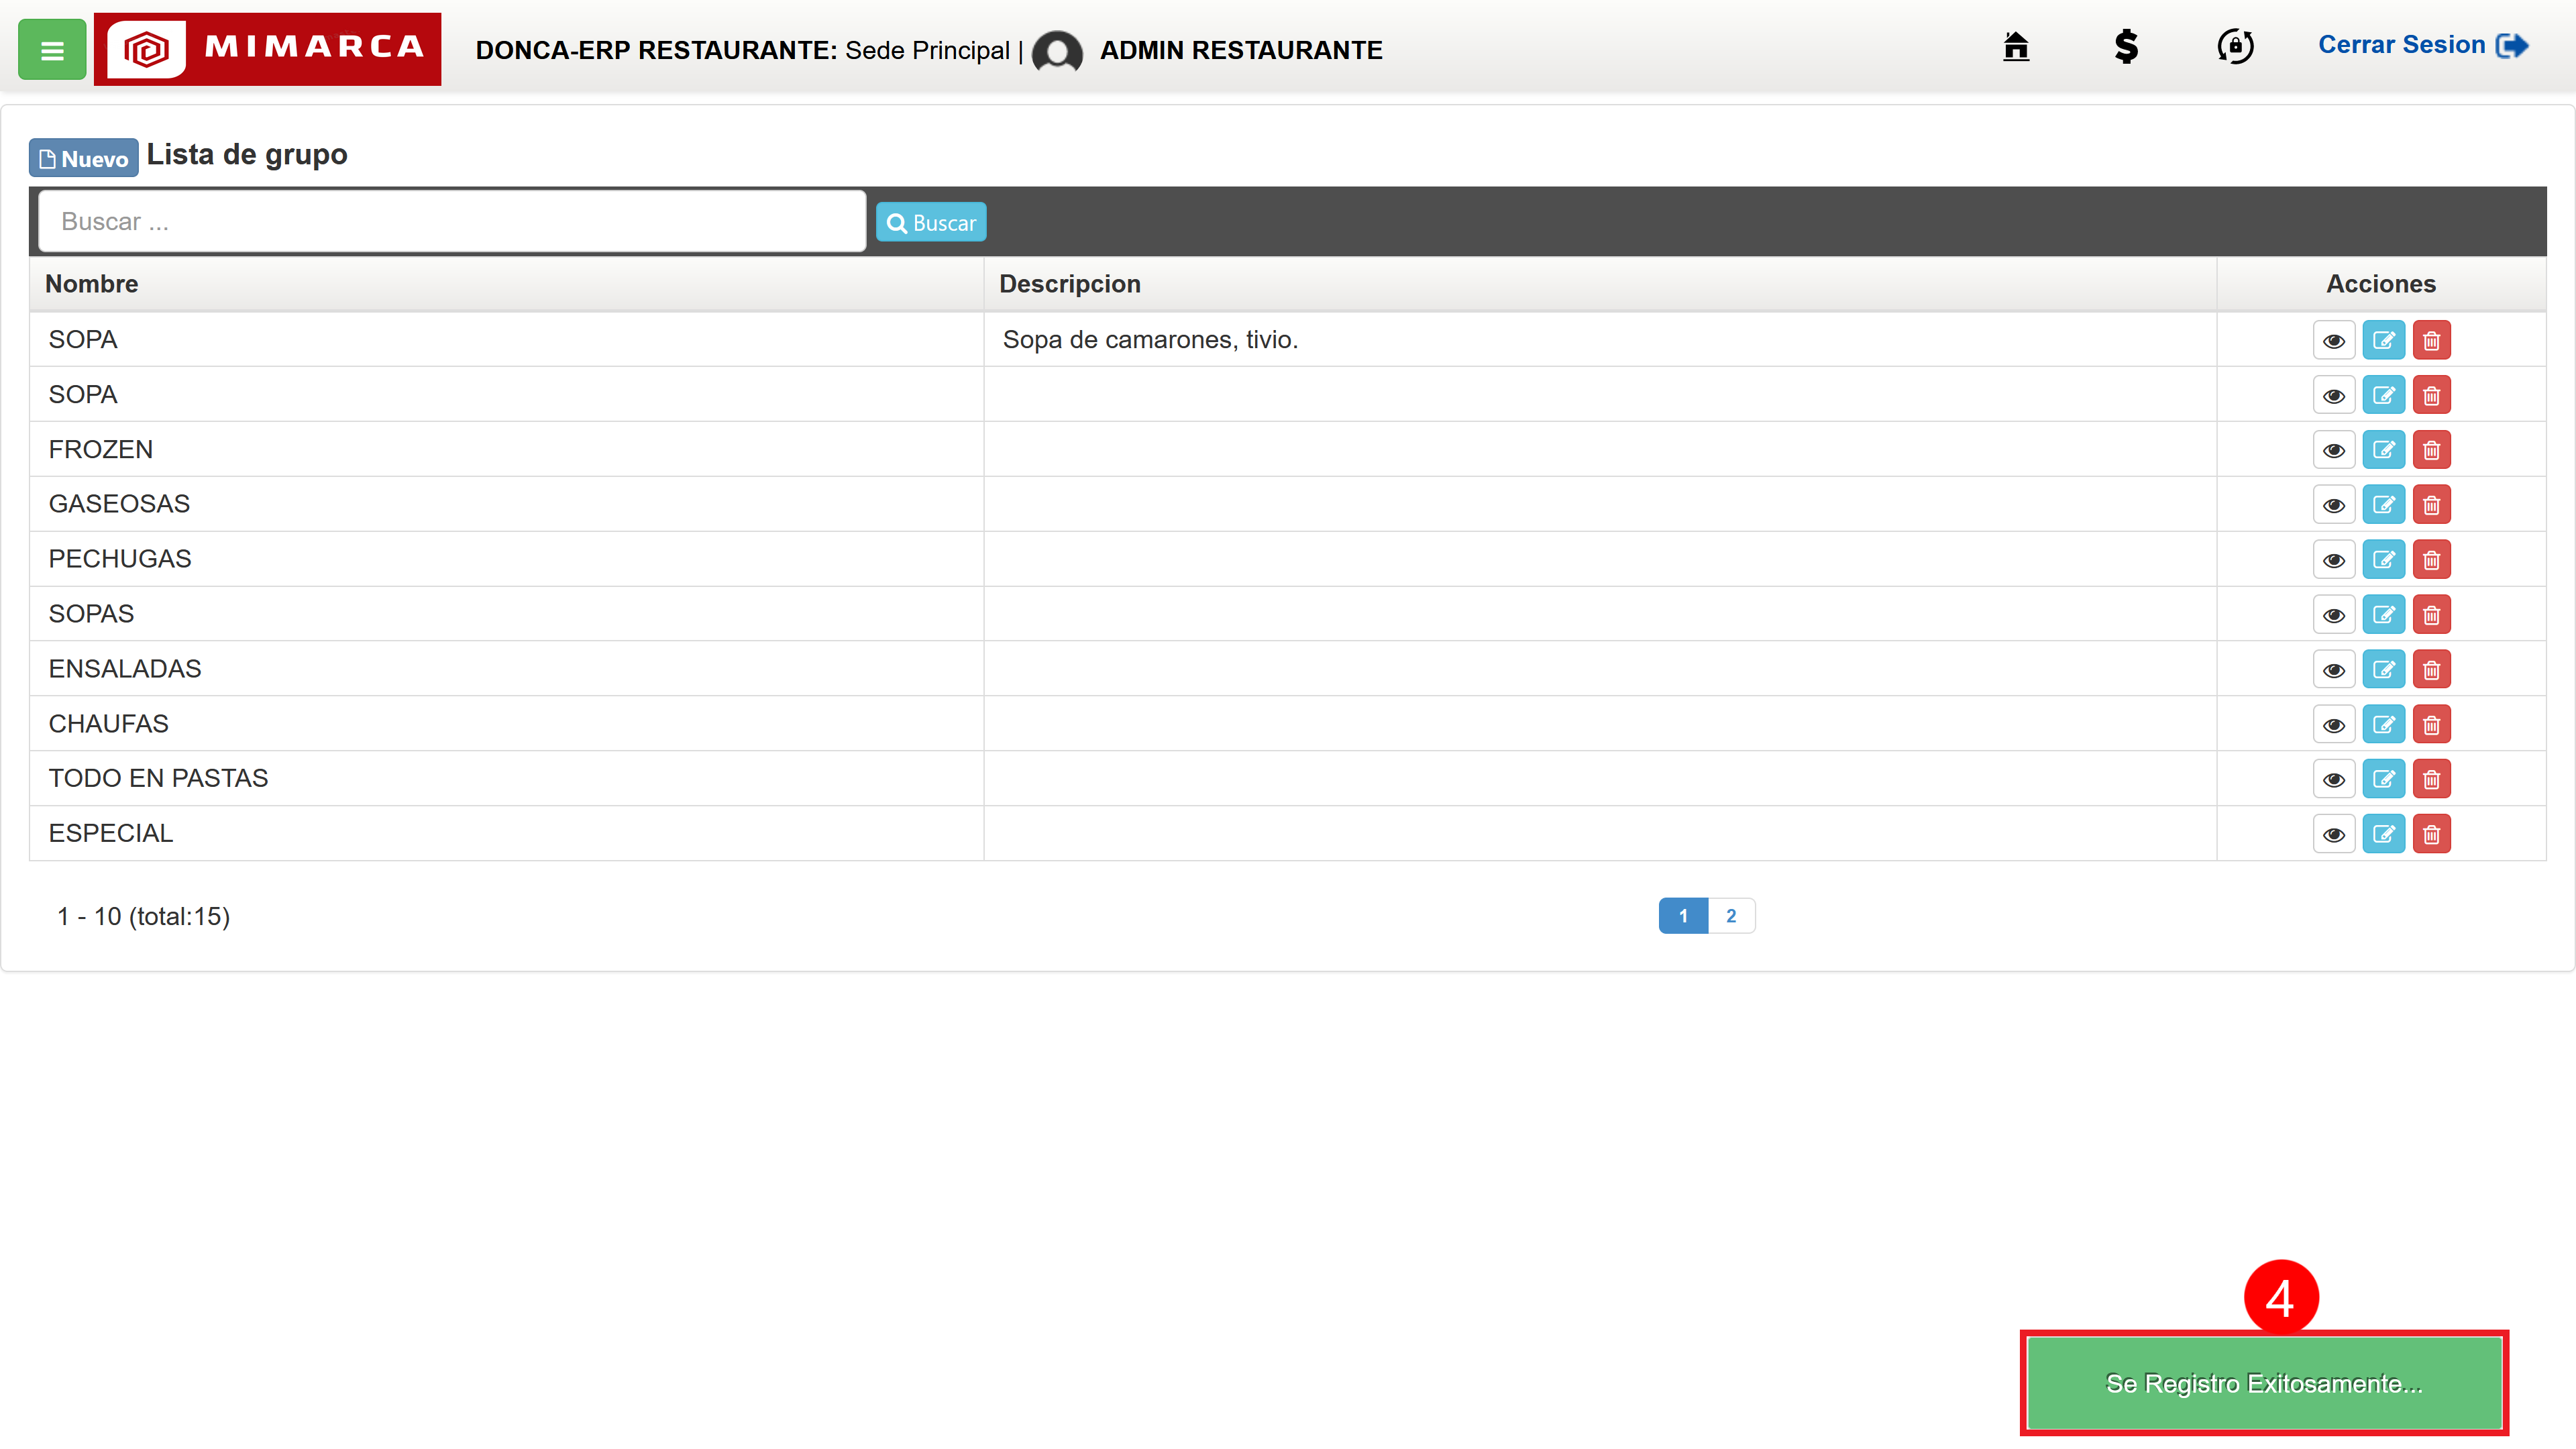The width and height of the screenshot is (2576, 1449).
Task: Select the PECHUGAS name cell
Action: [506, 559]
